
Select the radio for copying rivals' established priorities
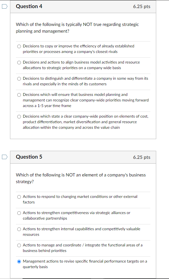[x=19, y=46]
